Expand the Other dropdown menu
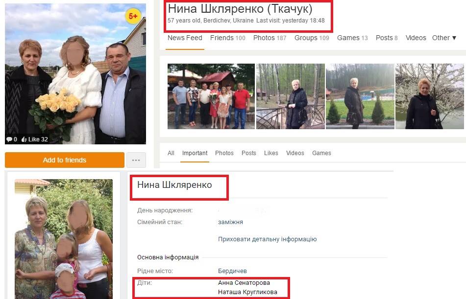Viewport: 466px width, 299px height. coord(444,38)
